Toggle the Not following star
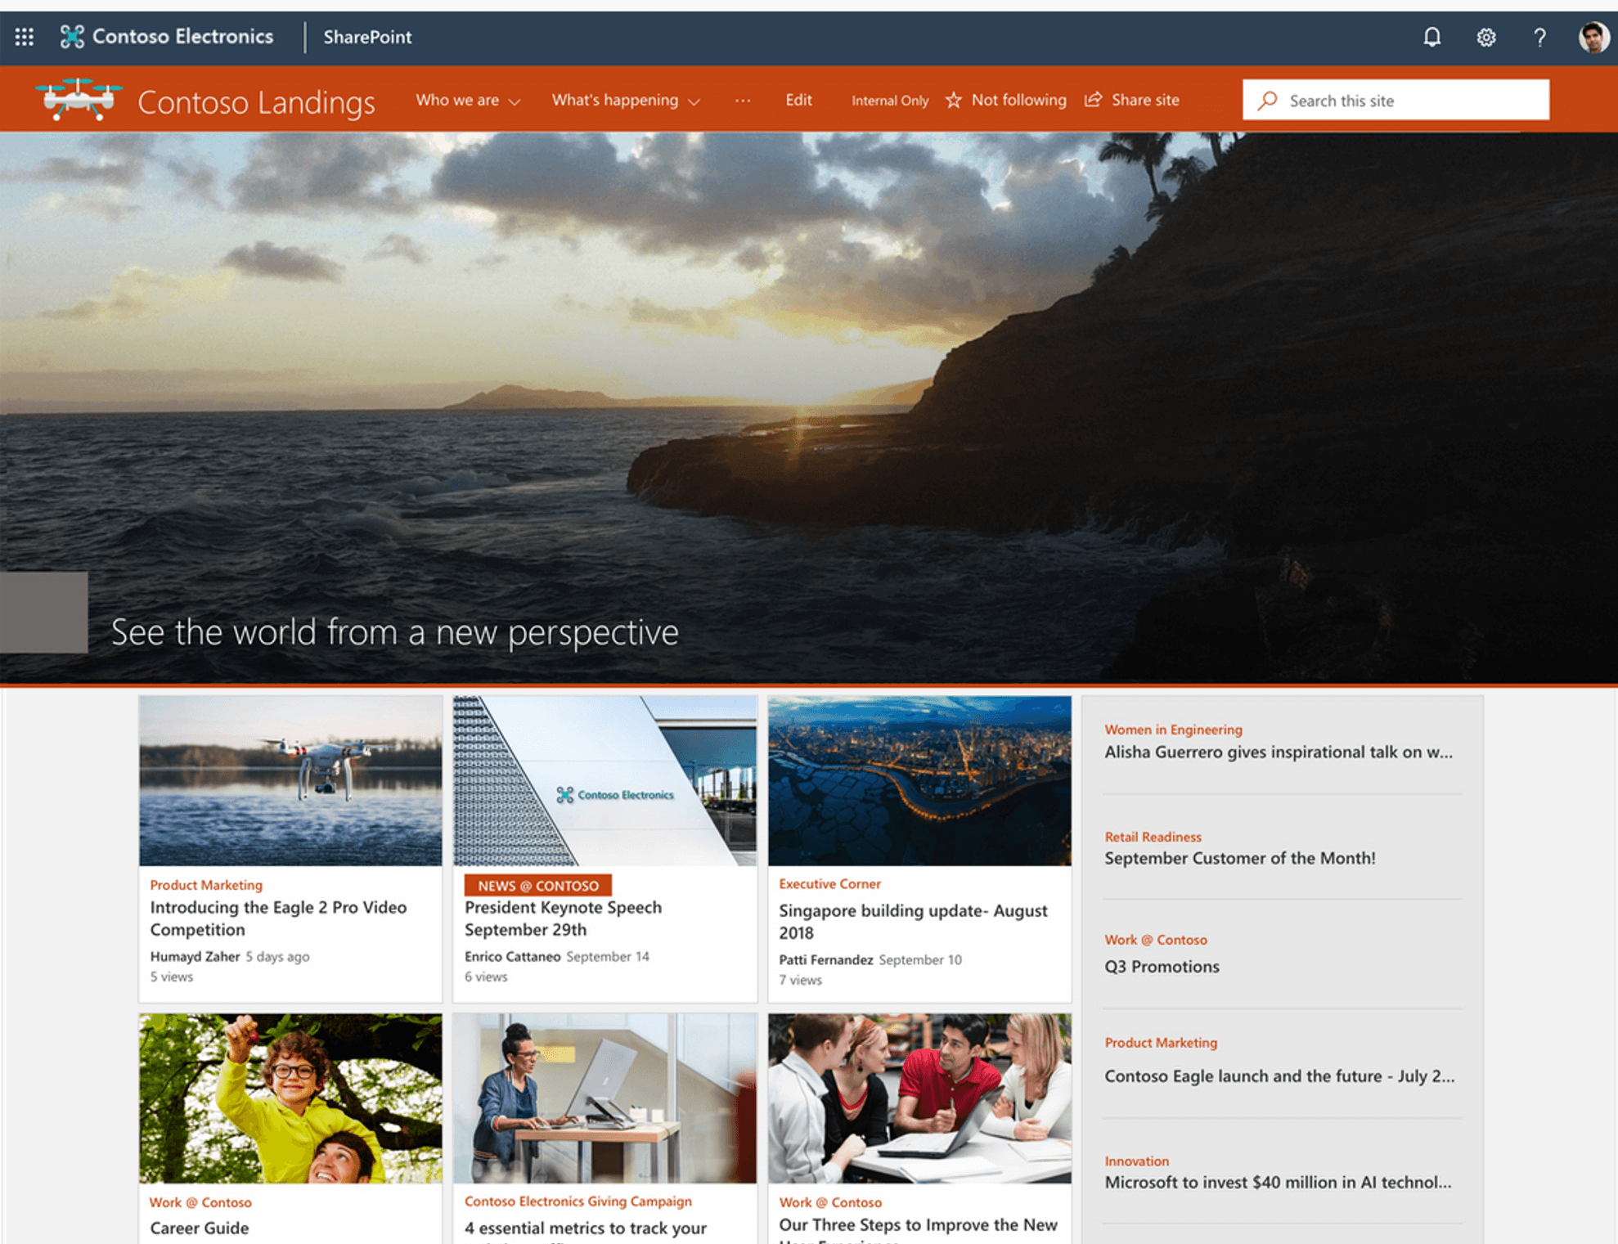The image size is (1618, 1244). (x=954, y=100)
